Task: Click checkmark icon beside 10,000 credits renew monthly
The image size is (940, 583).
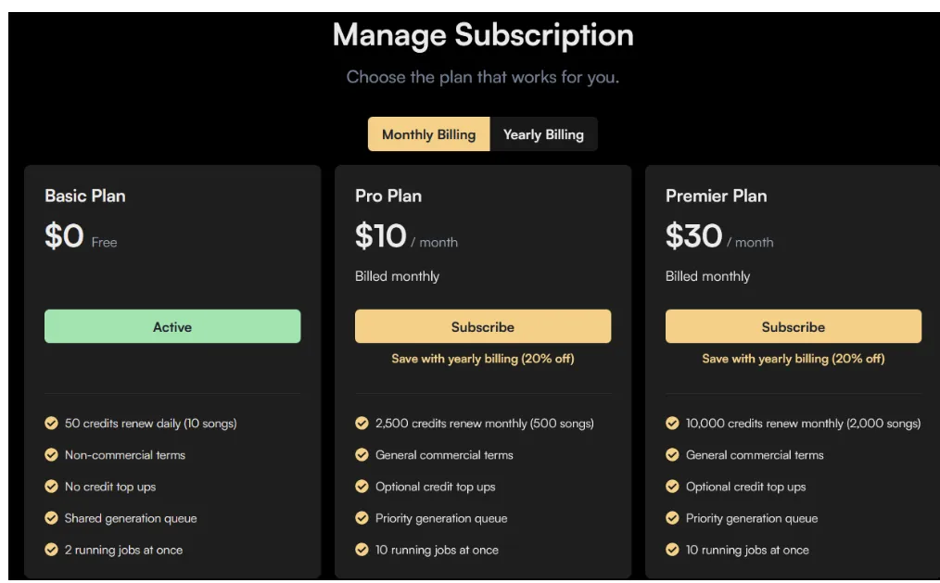Action: tap(673, 424)
